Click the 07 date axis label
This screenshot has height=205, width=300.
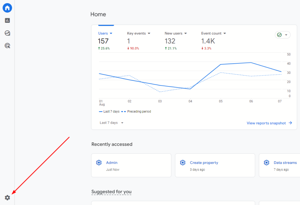click(x=280, y=101)
